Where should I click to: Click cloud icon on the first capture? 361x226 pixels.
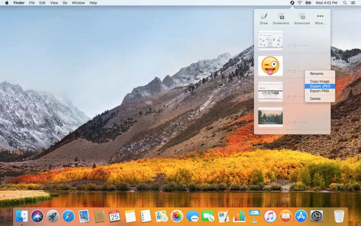(x=300, y=45)
